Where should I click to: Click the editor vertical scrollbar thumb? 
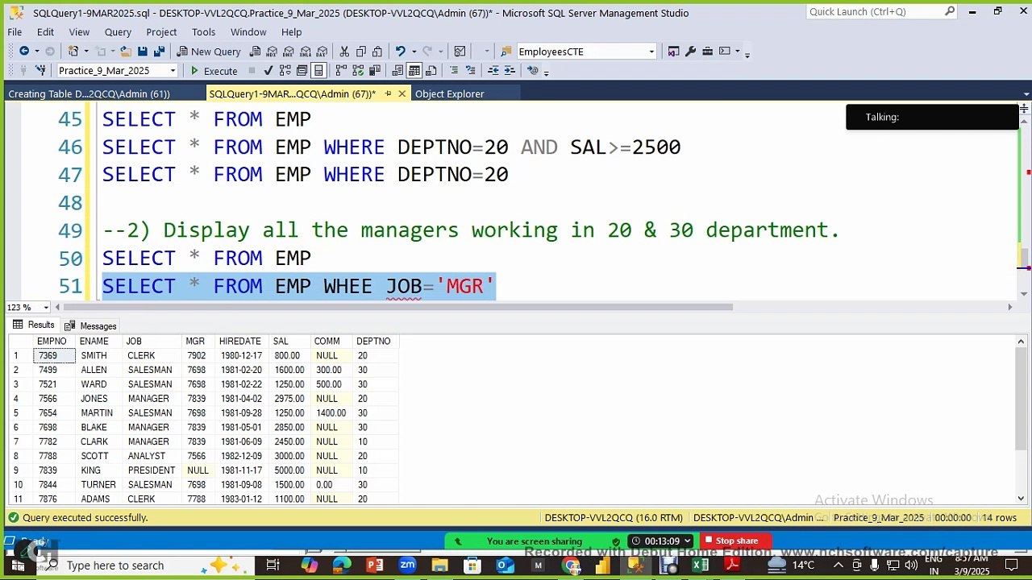1025,258
